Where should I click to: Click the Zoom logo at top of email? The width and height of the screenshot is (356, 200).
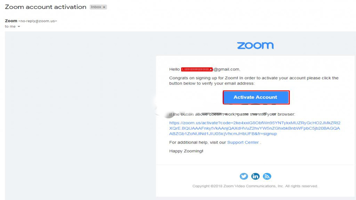point(255,46)
